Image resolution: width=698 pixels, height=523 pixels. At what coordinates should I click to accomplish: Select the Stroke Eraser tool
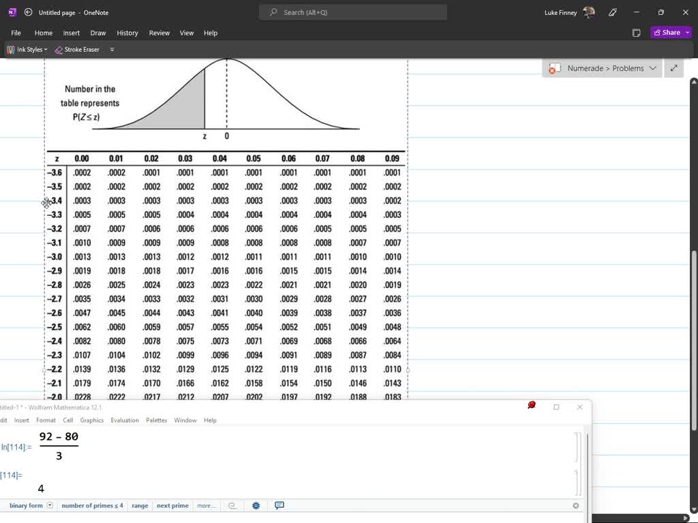point(77,49)
